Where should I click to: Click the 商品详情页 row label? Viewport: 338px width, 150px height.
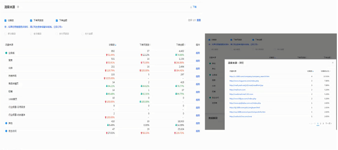(13, 84)
